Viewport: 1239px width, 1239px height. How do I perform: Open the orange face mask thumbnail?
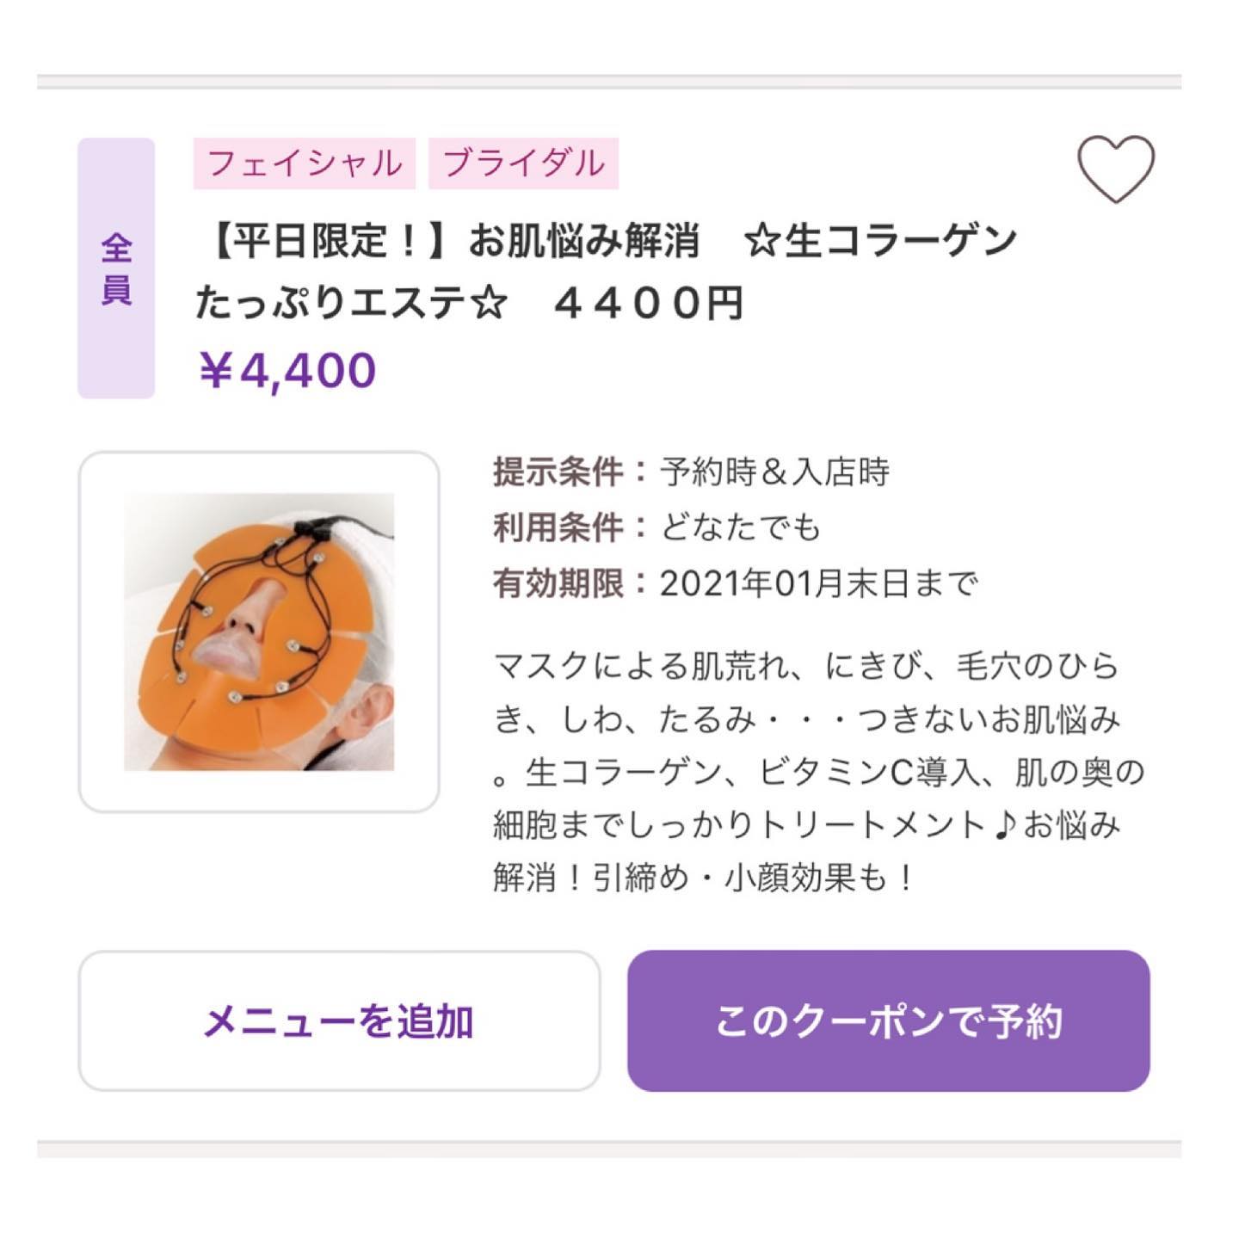[x=259, y=632]
